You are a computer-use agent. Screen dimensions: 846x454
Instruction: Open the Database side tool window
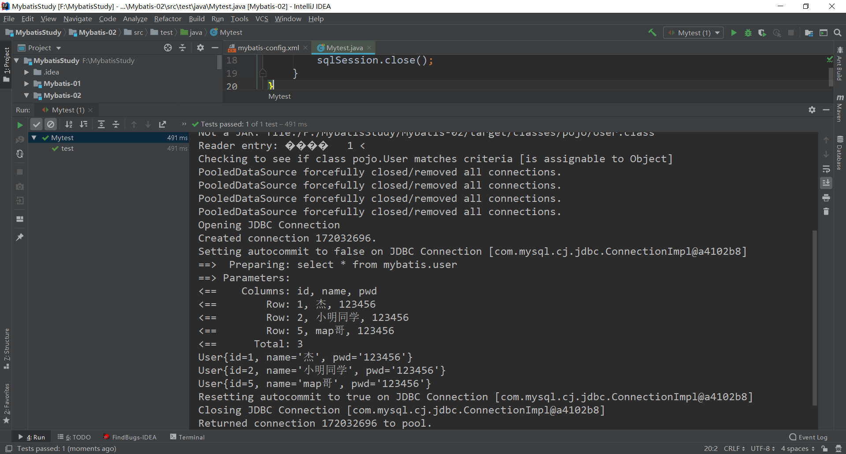[x=840, y=153]
